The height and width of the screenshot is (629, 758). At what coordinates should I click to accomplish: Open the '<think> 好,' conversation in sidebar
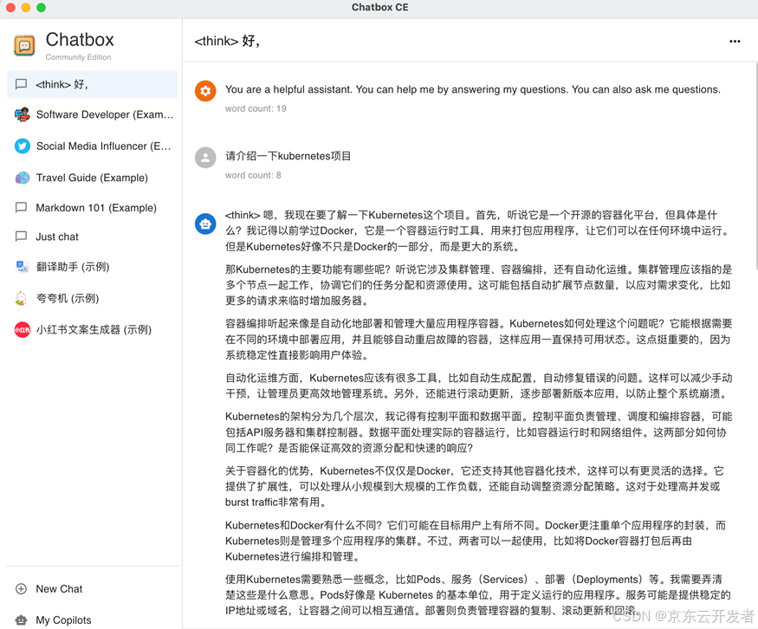(93, 84)
